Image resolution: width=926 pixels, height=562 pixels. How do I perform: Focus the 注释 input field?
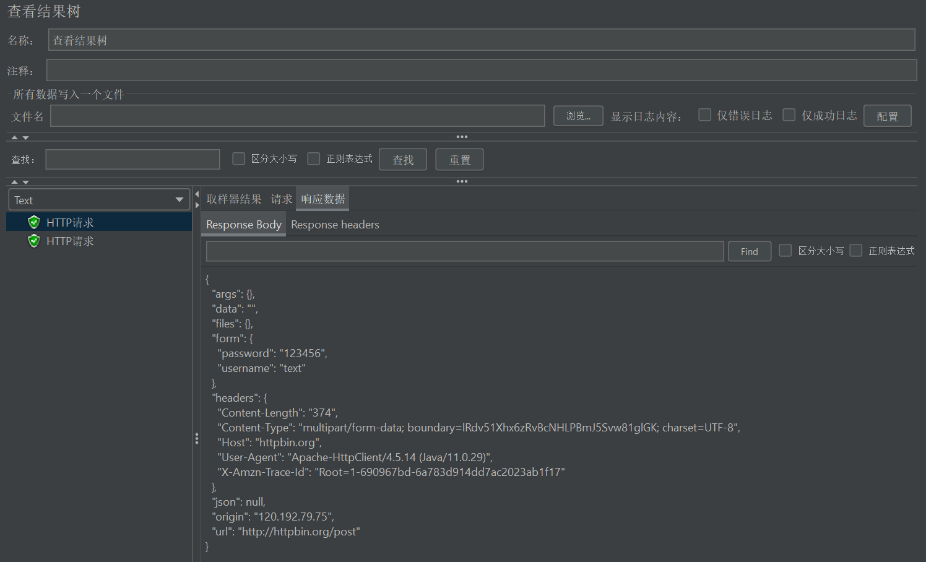click(x=482, y=70)
